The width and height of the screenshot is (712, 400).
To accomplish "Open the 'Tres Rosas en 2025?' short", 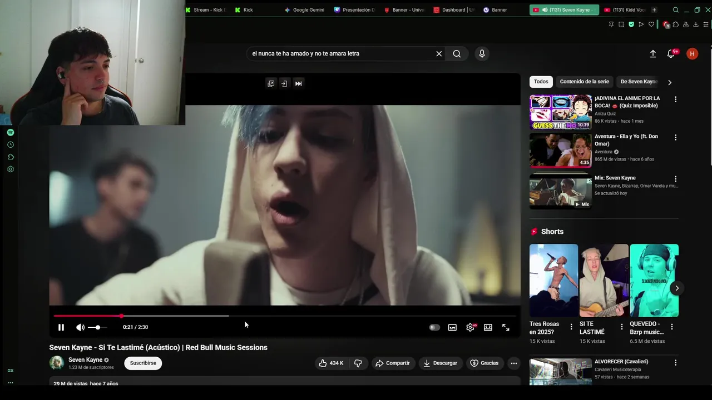I will [x=553, y=281].
